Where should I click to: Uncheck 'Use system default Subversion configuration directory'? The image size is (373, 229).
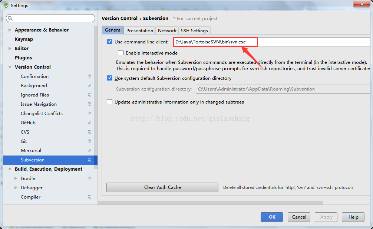[x=109, y=78]
